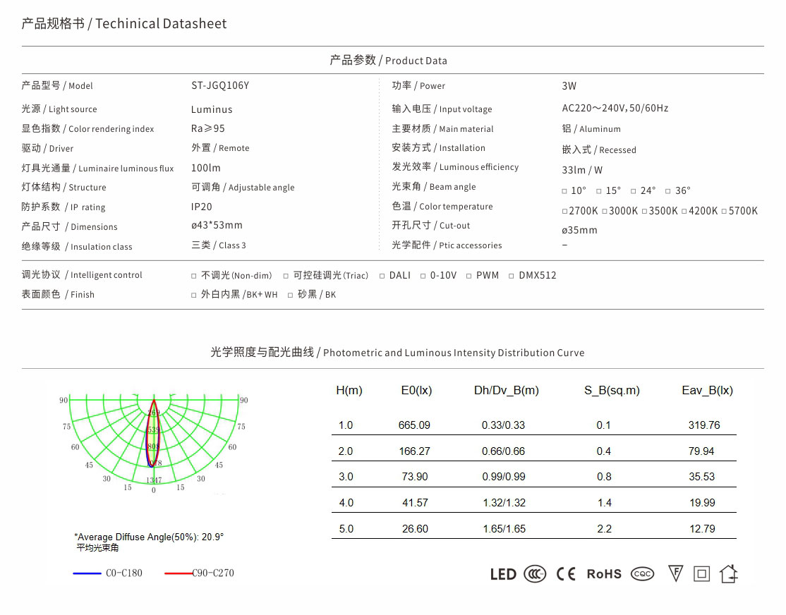
Task: Click the red C90-C270 legend line
Action: tap(178, 573)
